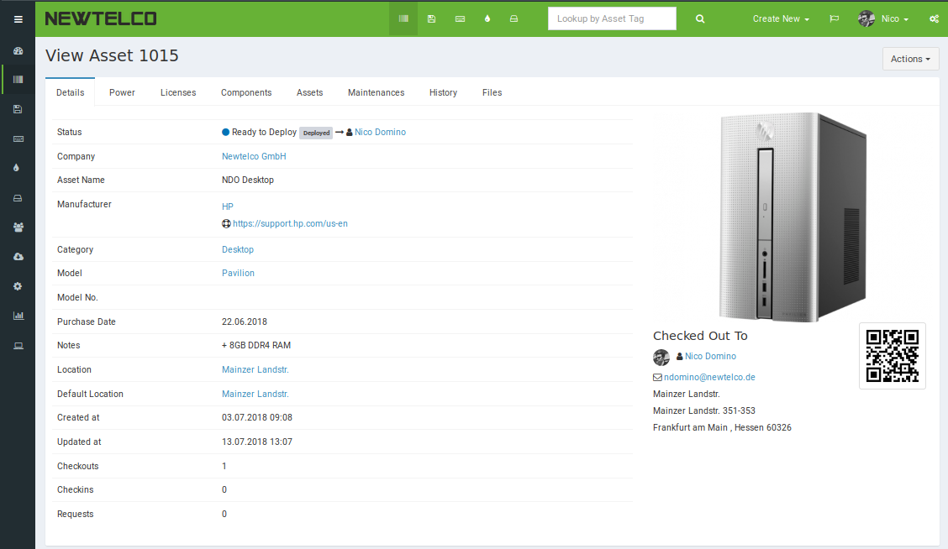
Task: Switch to the Power tab
Action: pyautogui.click(x=122, y=92)
